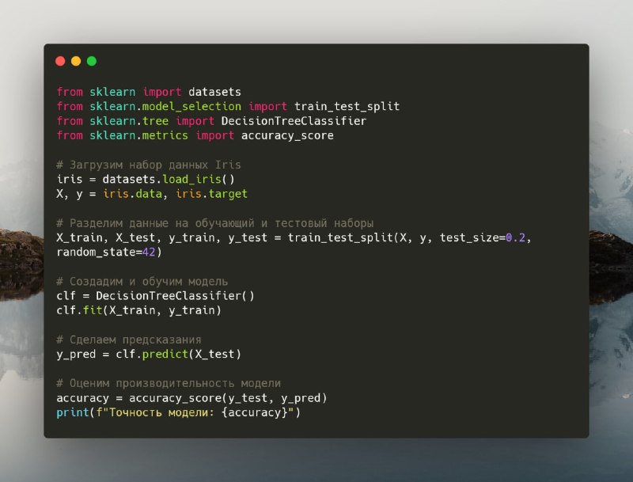Click the 'fit' method in clf.fit line
This screenshot has height=482, width=633.
point(93,310)
